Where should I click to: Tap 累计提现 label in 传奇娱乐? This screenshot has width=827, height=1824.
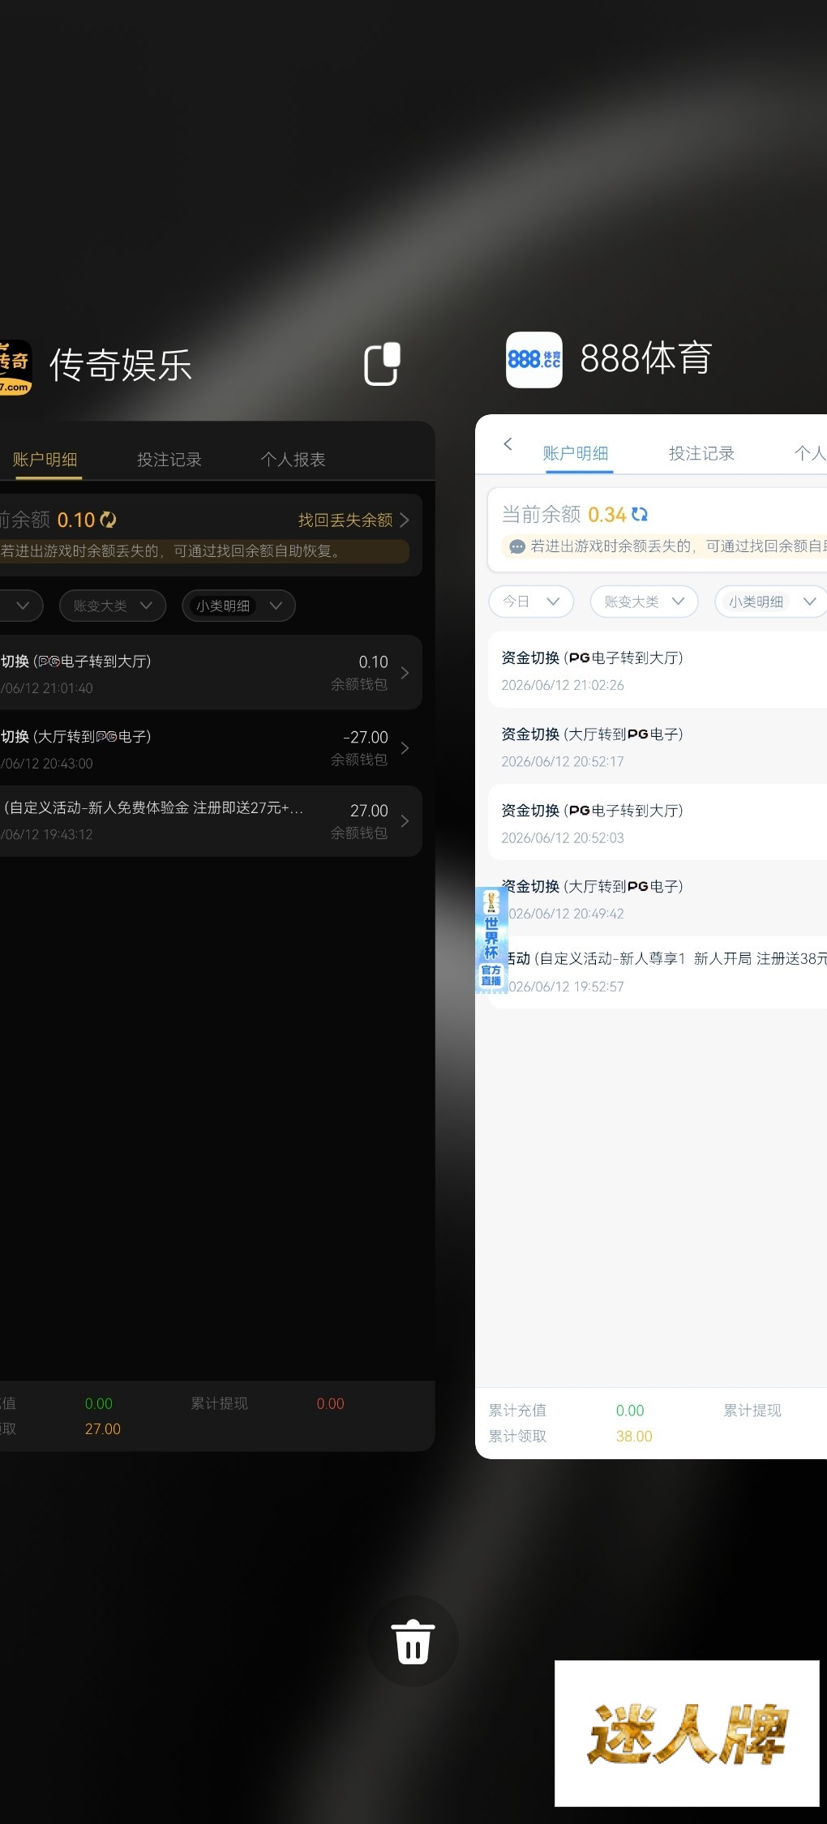click(x=220, y=1403)
